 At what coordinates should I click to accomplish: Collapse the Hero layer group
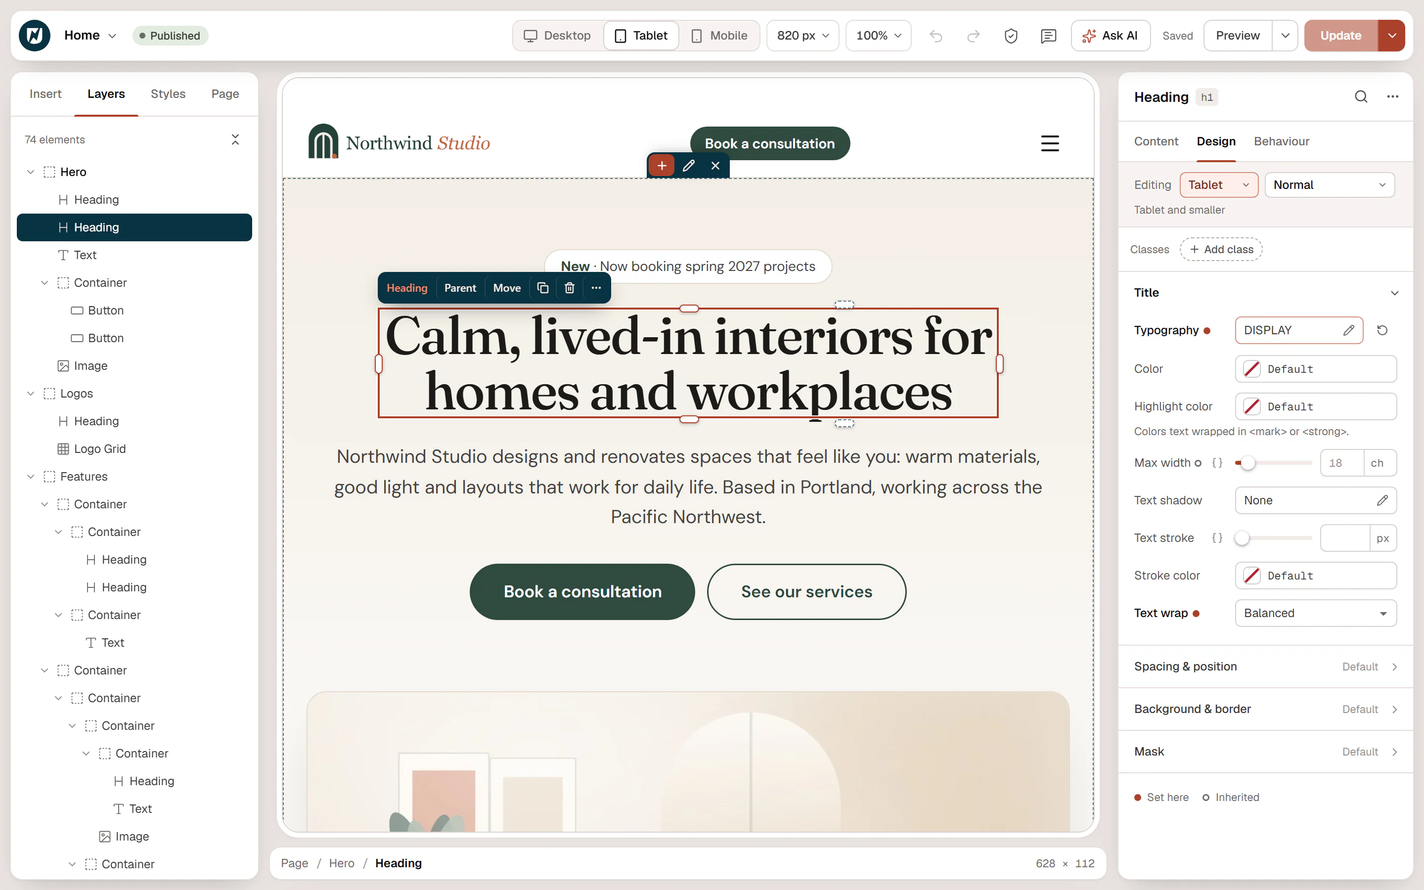click(31, 172)
